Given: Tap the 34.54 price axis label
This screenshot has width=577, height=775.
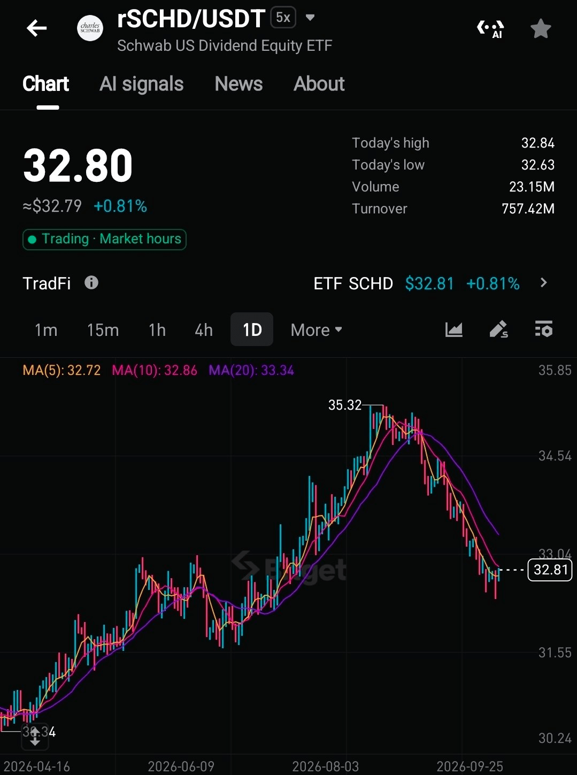Looking at the screenshot, I should coord(555,456).
